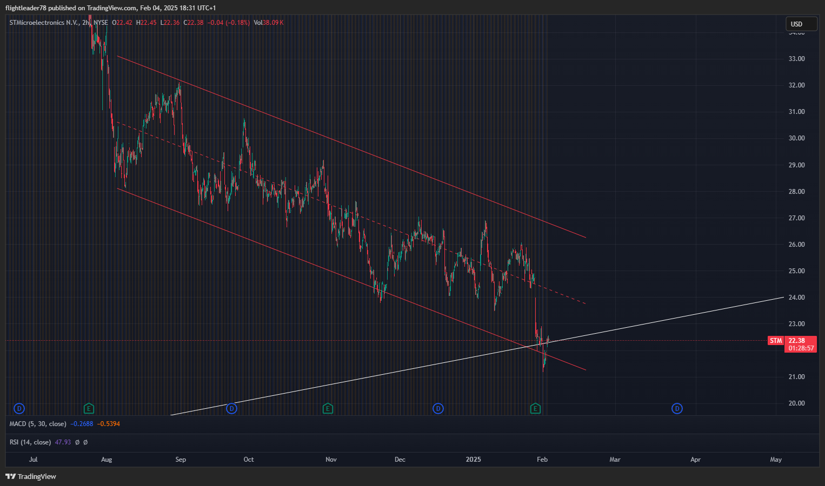Click the 30.00 price axis label
The width and height of the screenshot is (825, 486).
click(797, 138)
